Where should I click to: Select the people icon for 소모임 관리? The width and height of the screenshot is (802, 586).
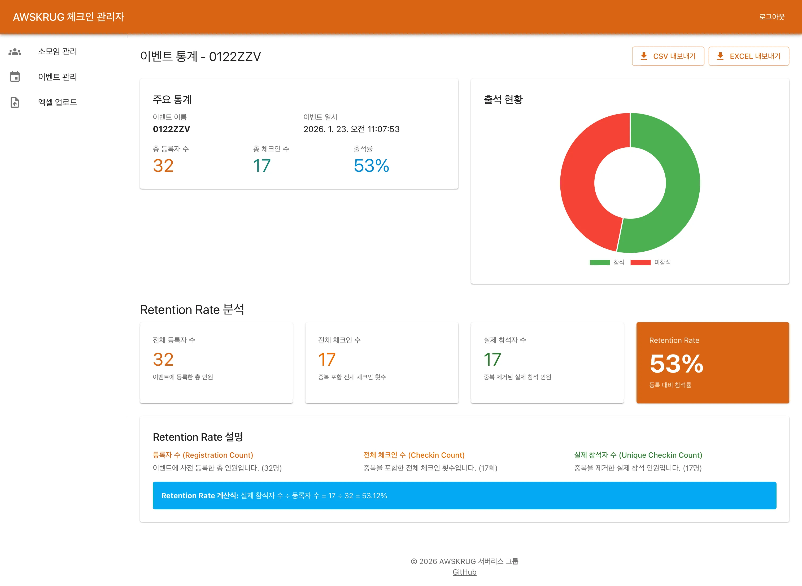[15, 51]
